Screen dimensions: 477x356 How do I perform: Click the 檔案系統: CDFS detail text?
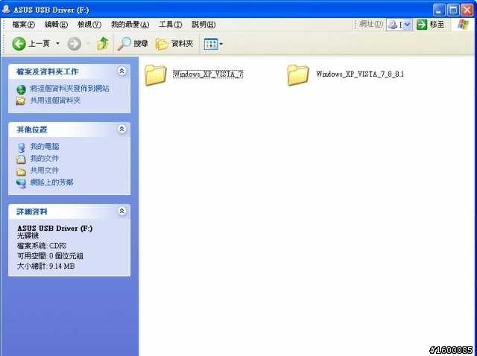coord(42,246)
